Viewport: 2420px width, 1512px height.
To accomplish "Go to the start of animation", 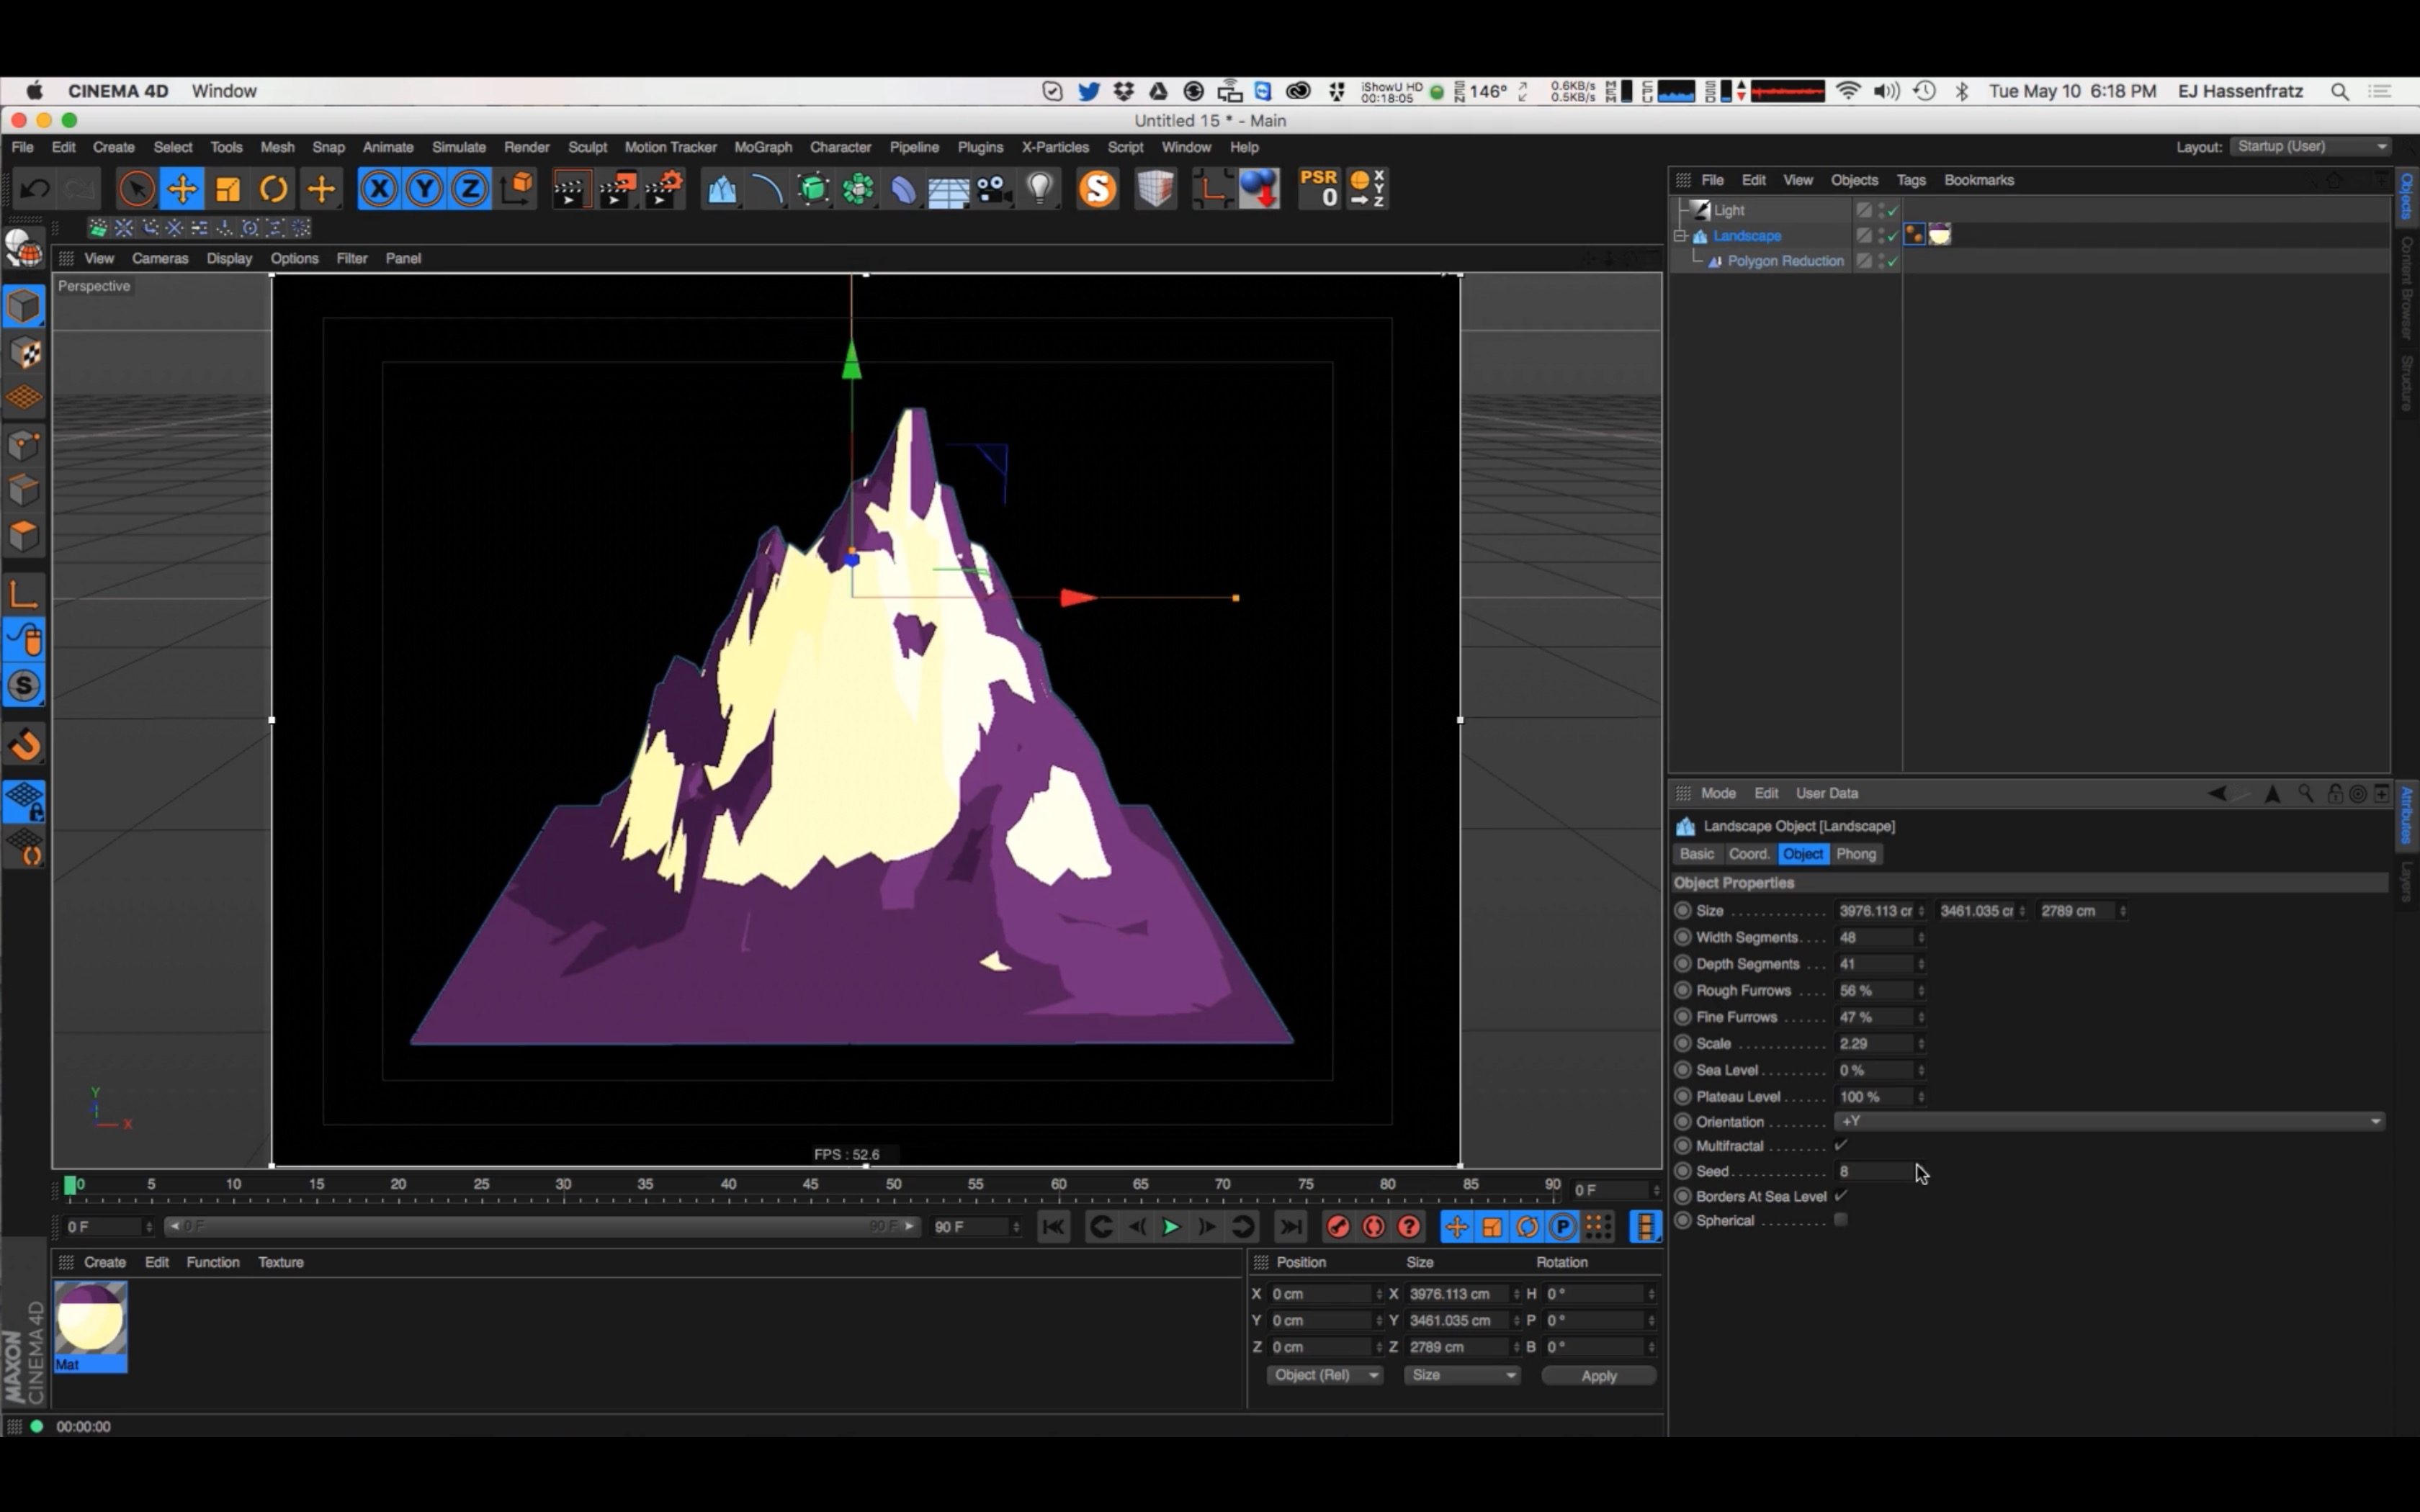I will (1053, 1227).
